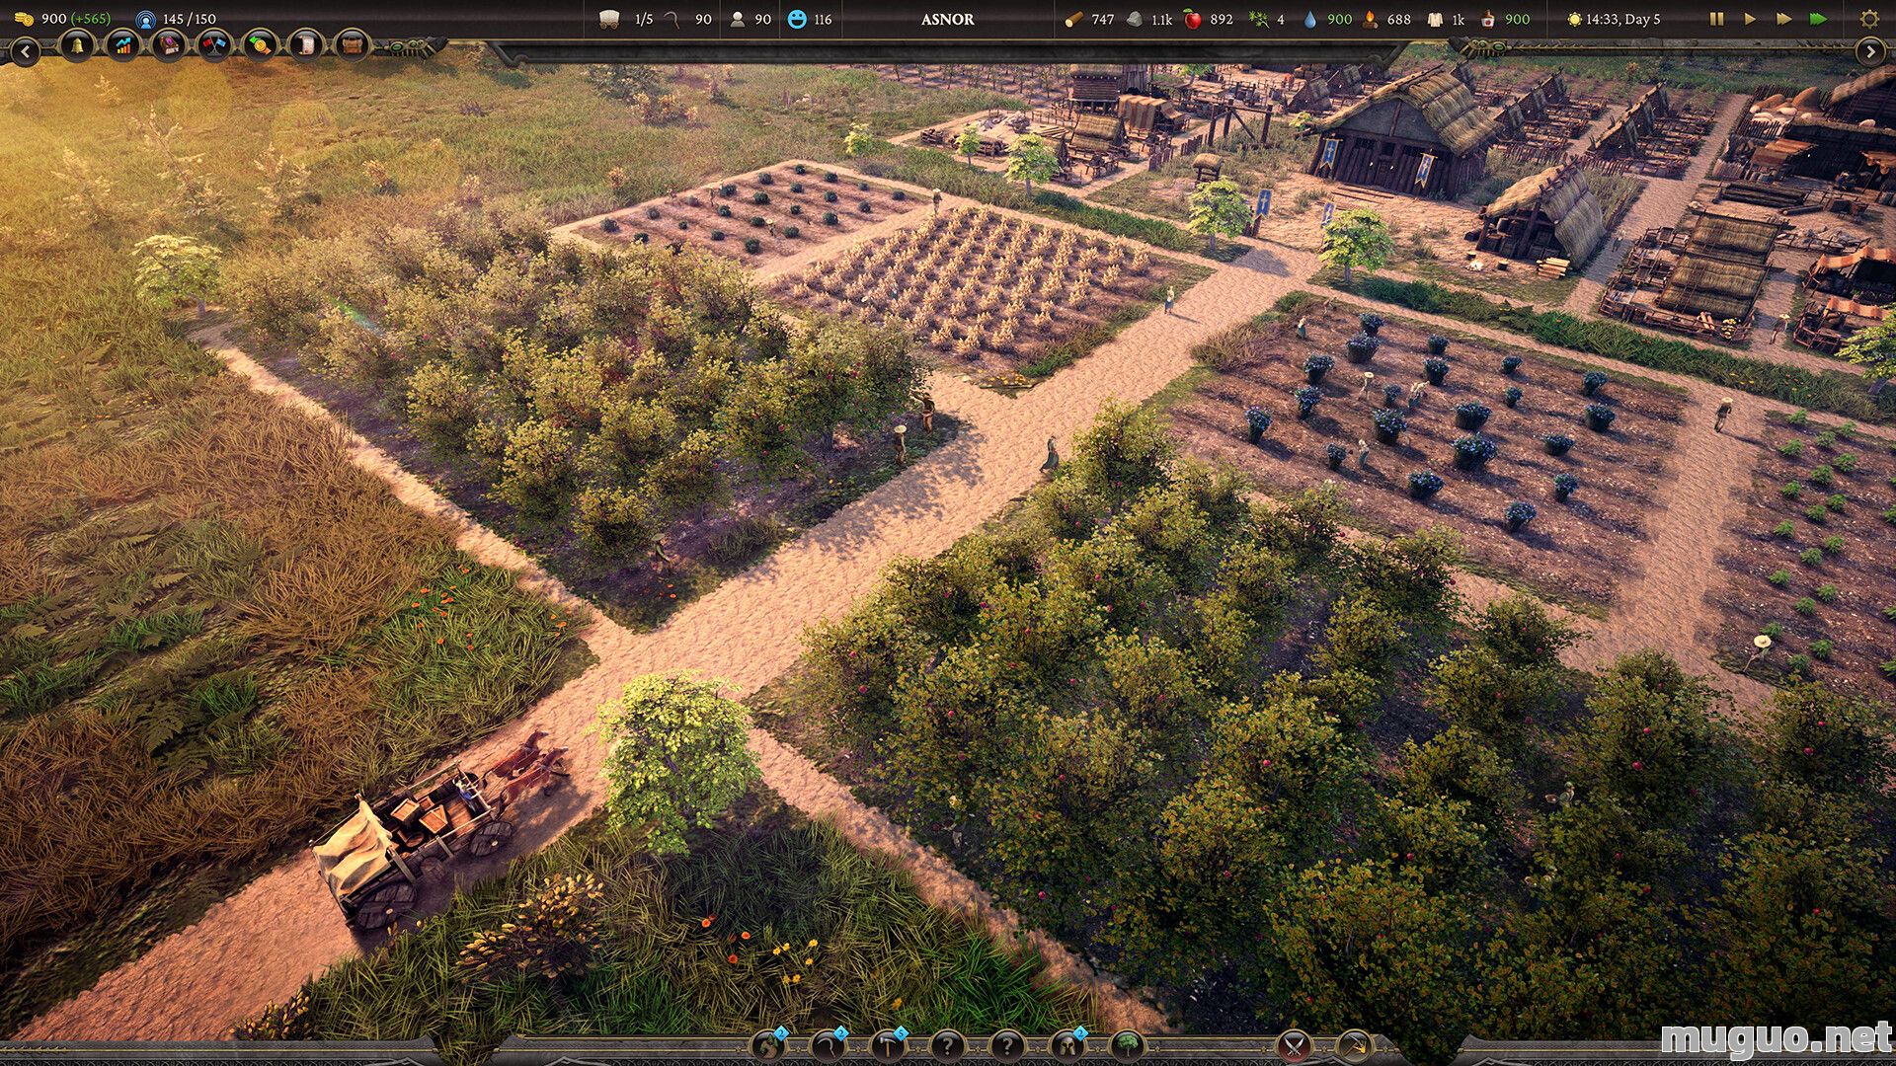
Task: Set game to double speed
Action: pos(1783,19)
